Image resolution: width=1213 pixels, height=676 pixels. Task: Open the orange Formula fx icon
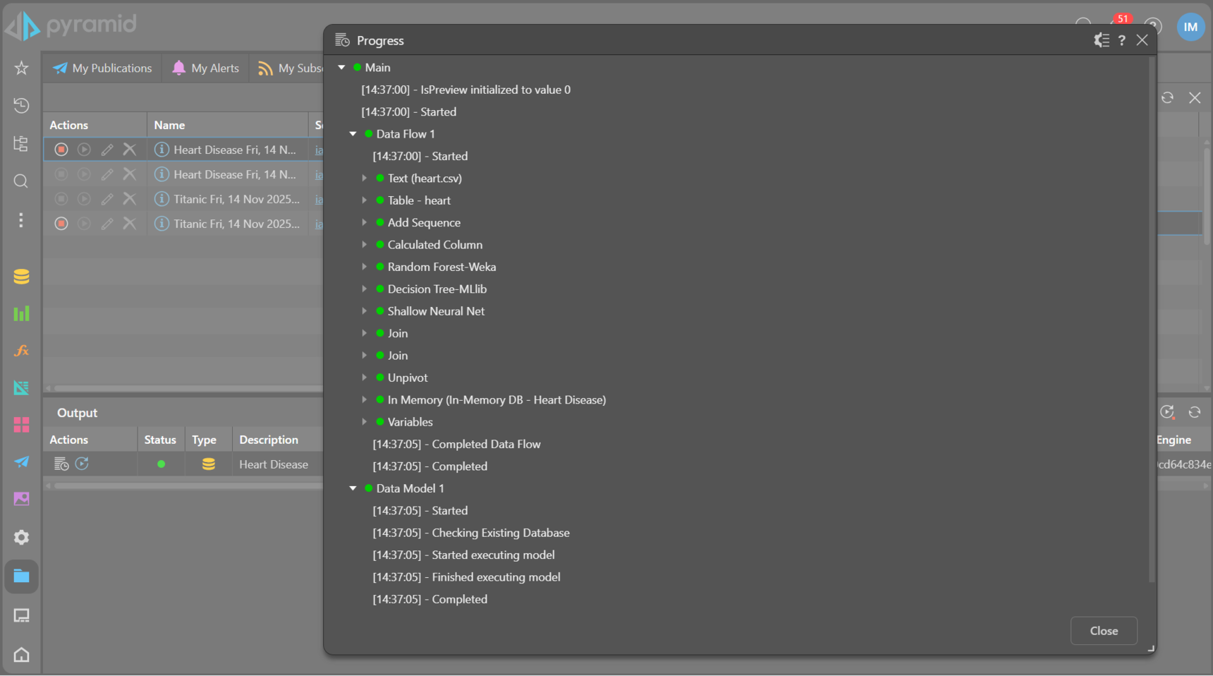point(21,351)
